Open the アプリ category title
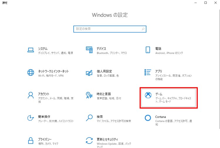Screen dimensions: 220x148 tap(158, 71)
